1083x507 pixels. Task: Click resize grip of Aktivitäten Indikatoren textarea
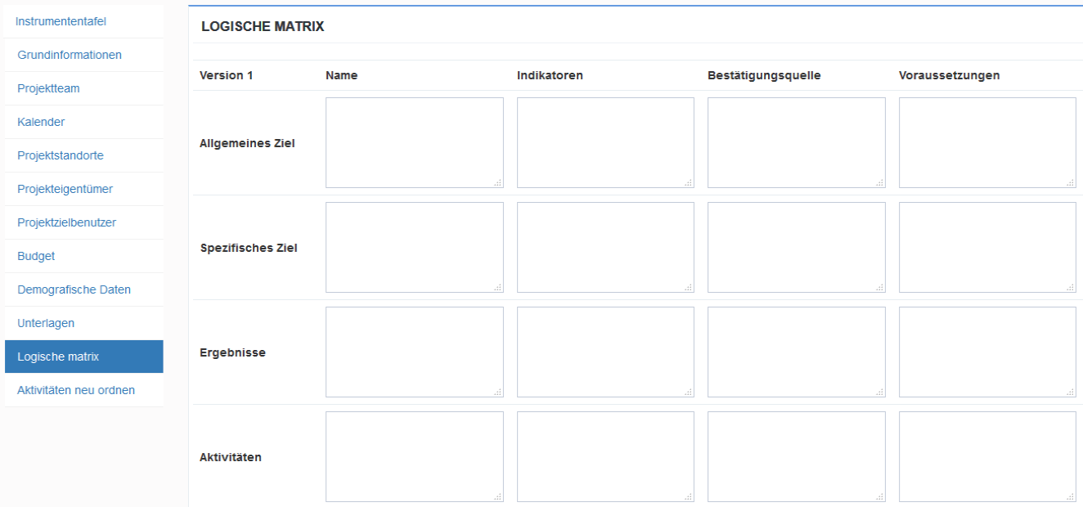coord(689,497)
